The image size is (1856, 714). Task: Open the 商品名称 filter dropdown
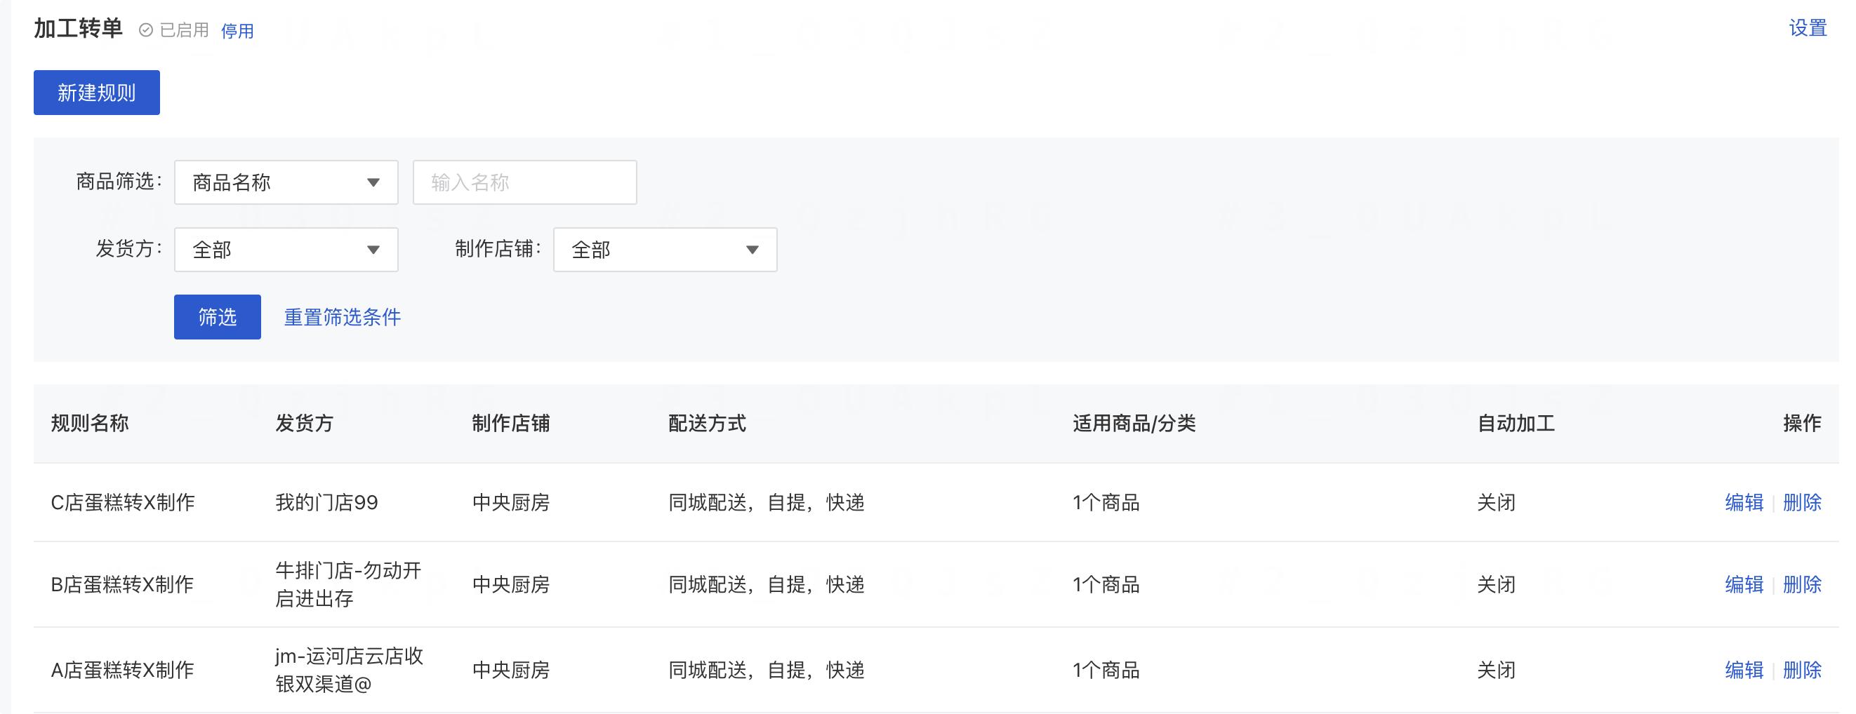click(x=286, y=183)
